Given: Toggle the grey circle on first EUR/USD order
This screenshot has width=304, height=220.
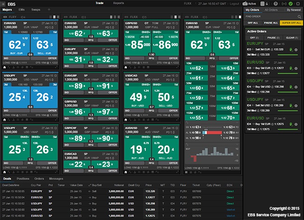Looking at the screenshot, I should tap(296, 68).
